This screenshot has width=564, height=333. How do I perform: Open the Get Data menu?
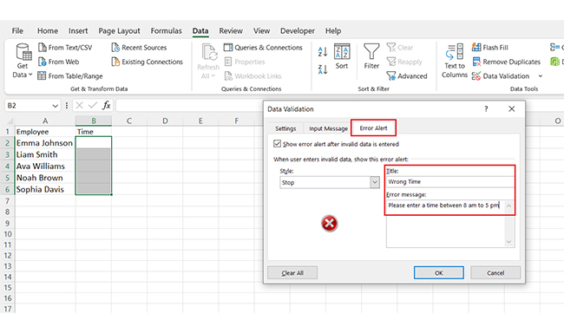pyautogui.click(x=23, y=61)
